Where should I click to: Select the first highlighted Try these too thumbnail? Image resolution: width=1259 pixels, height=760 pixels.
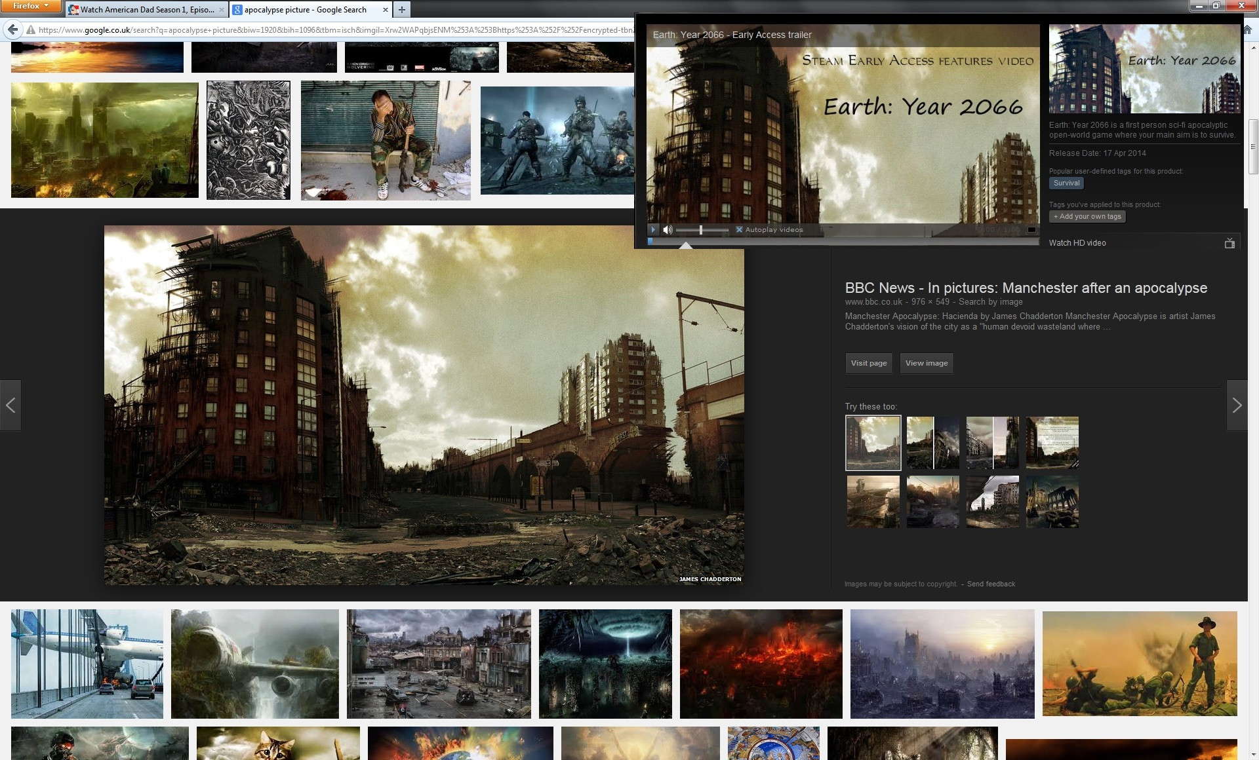coord(873,443)
